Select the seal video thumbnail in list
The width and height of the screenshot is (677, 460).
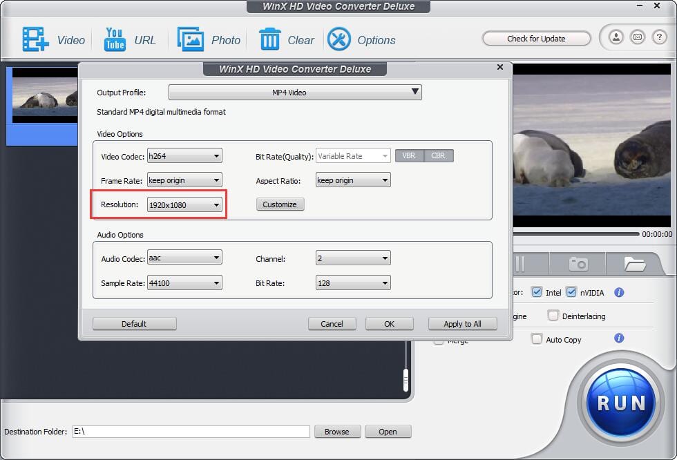click(x=45, y=95)
